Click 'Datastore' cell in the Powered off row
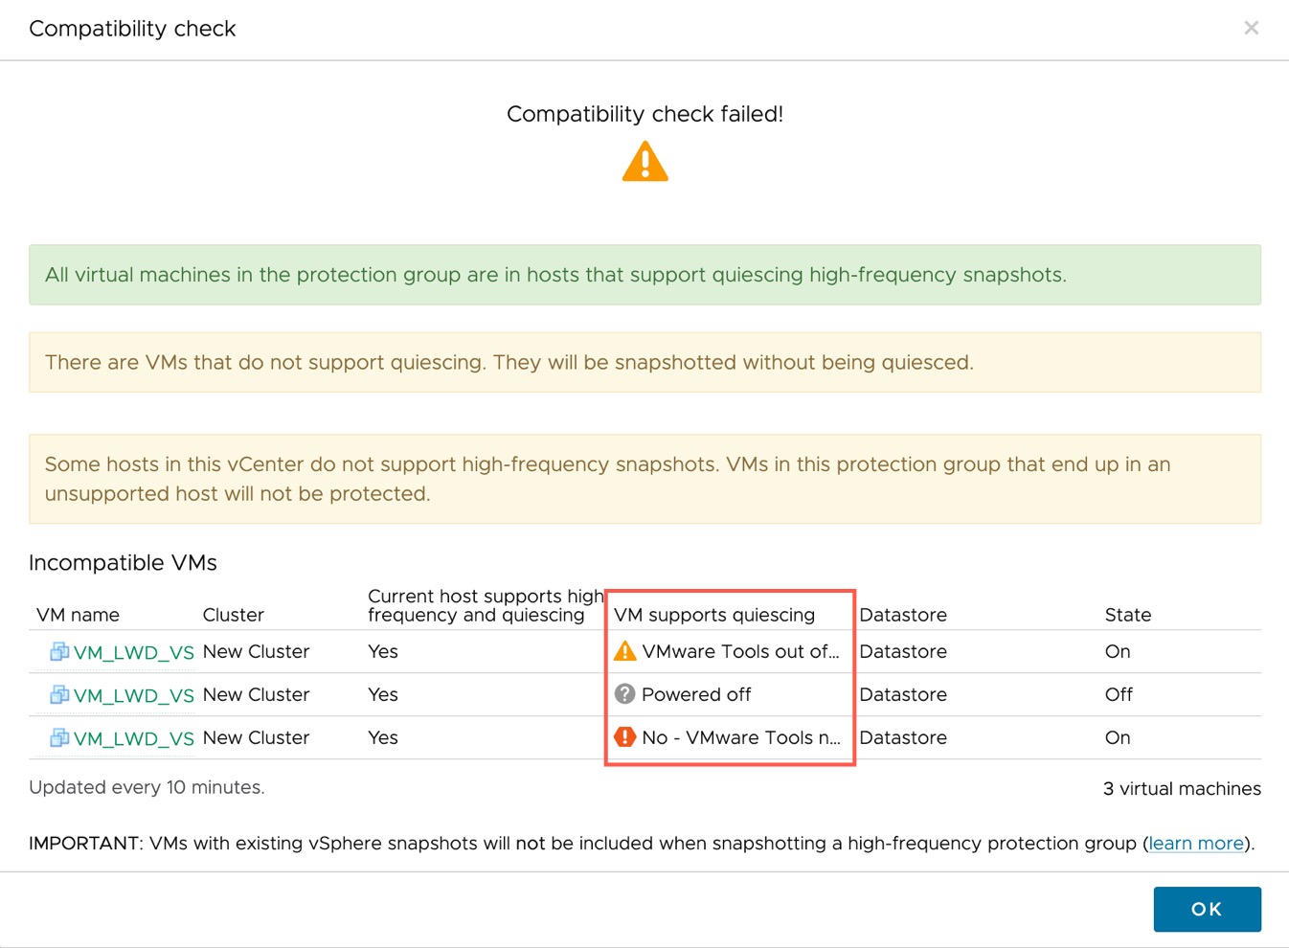The image size is (1289, 948). click(903, 694)
